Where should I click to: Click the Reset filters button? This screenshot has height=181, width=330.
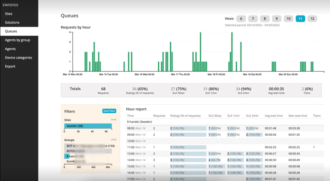pyautogui.click(x=109, y=111)
